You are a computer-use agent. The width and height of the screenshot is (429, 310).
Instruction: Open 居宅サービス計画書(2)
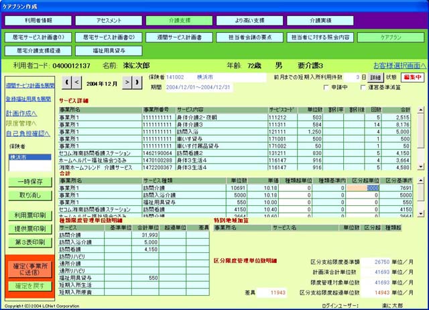[109, 38]
